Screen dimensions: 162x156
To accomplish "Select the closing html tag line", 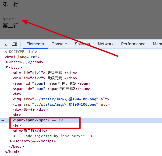I will tap(12, 152).
